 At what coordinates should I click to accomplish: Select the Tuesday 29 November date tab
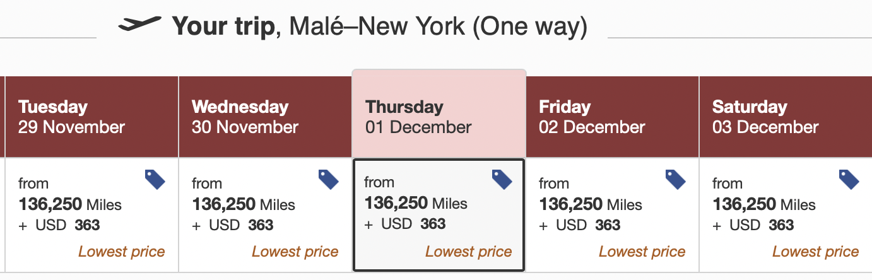pyautogui.click(x=92, y=117)
